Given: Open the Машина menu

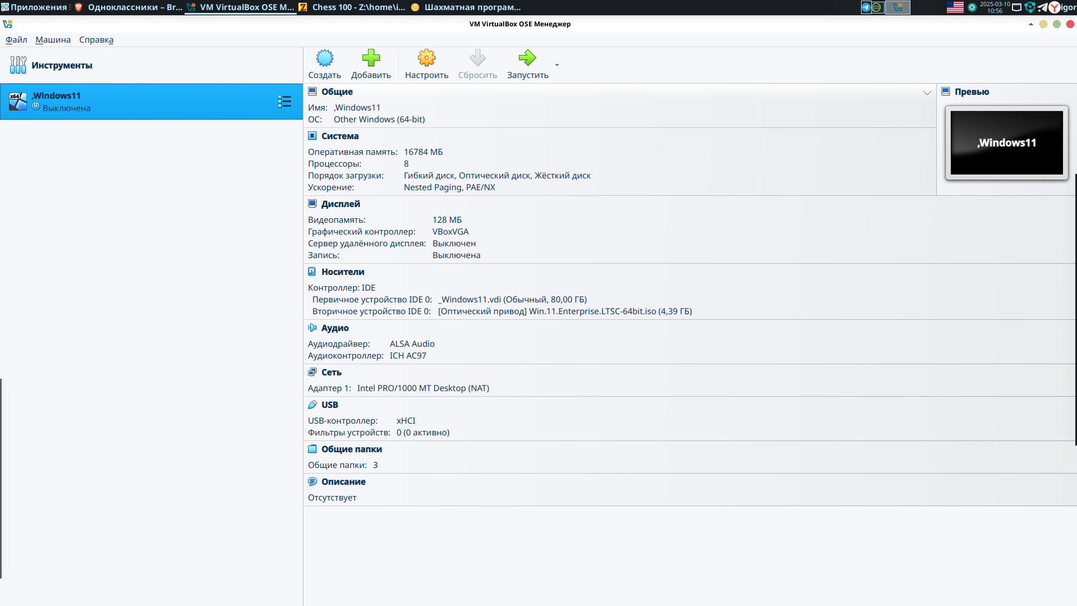Looking at the screenshot, I should pyautogui.click(x=53, y=40).
